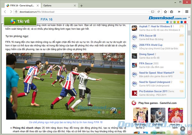Open the browser hamburger menu
The width and height of the screenshot is (192, 135).
click(x=187, y=12)
